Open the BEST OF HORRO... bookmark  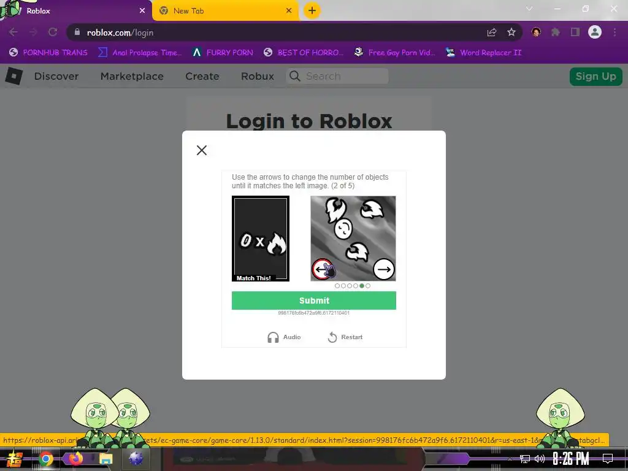pyautogui.click(x=304, y=53)
